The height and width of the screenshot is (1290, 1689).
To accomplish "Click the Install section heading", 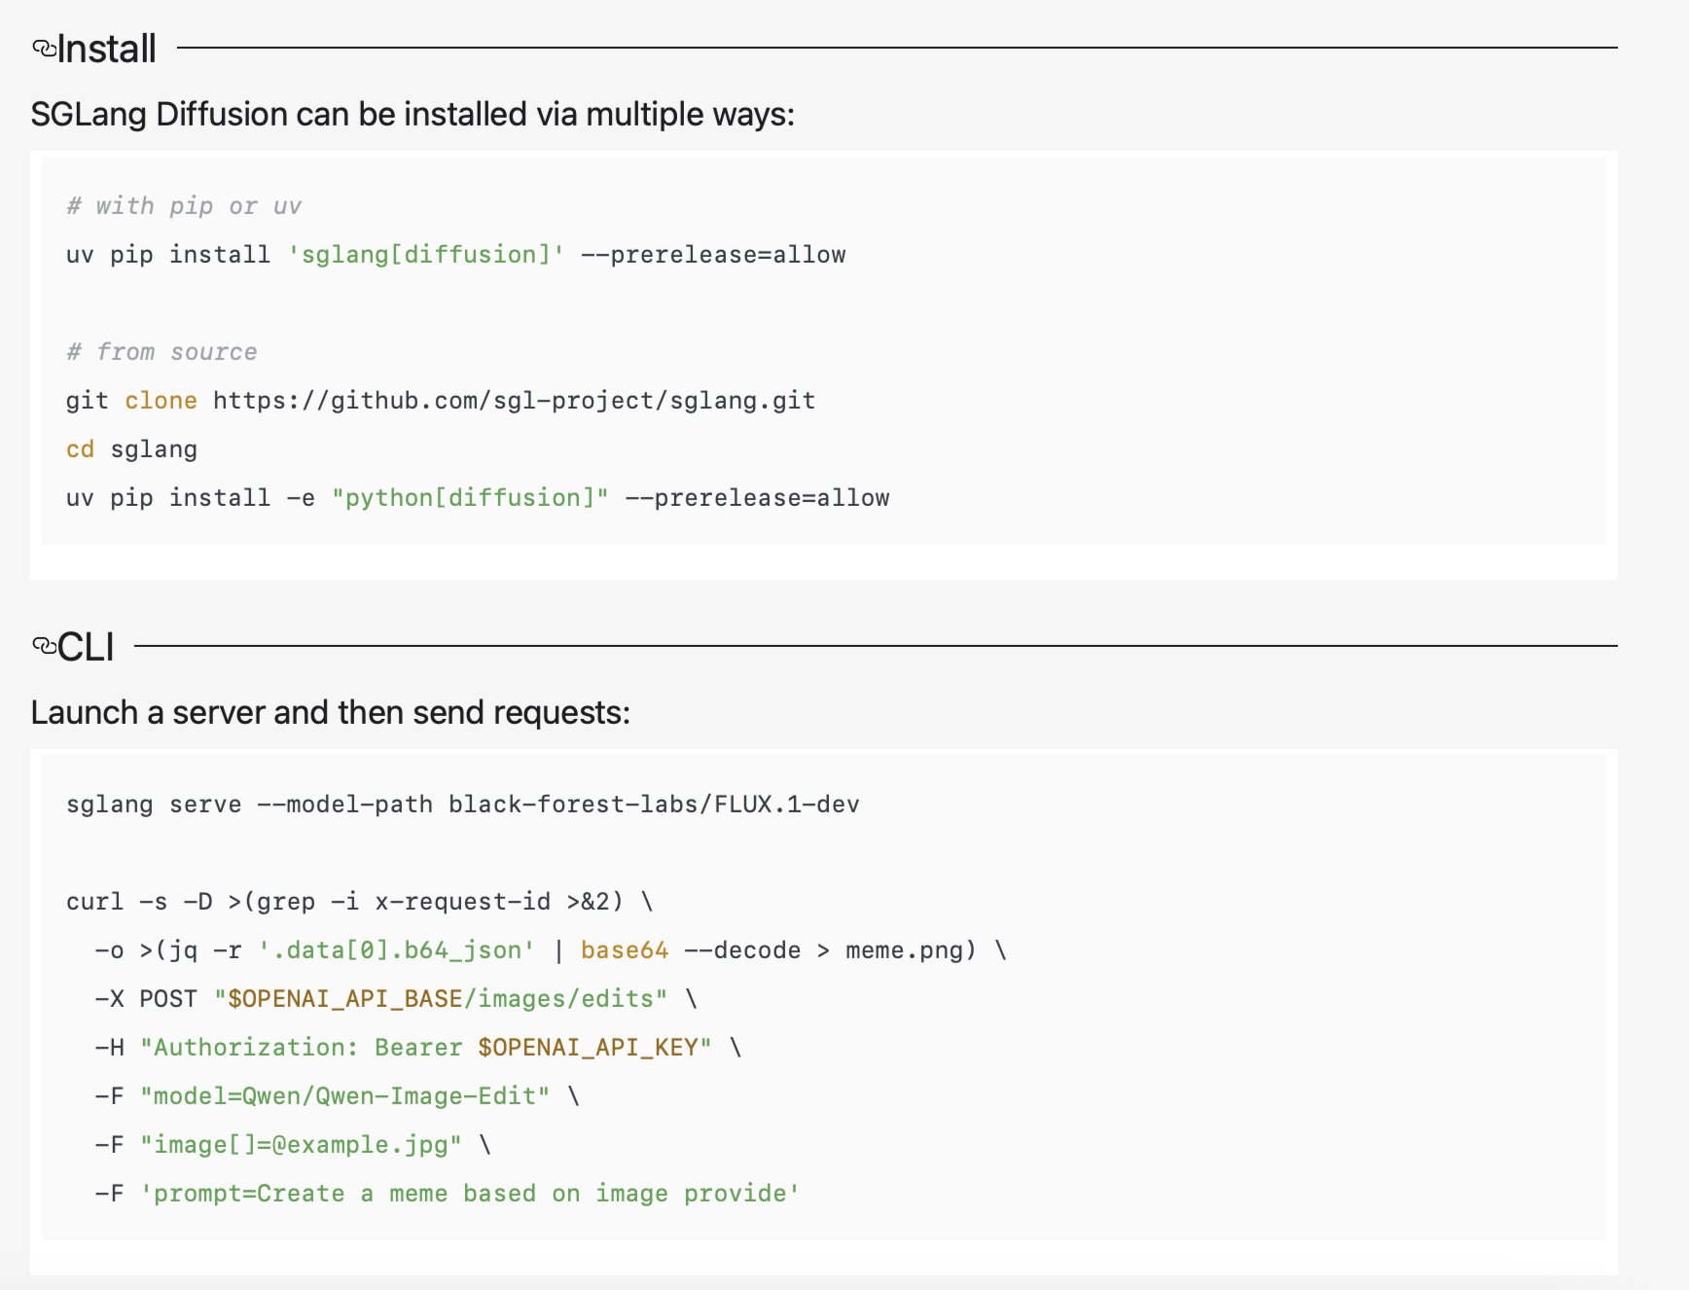I will tap(107, 49).
